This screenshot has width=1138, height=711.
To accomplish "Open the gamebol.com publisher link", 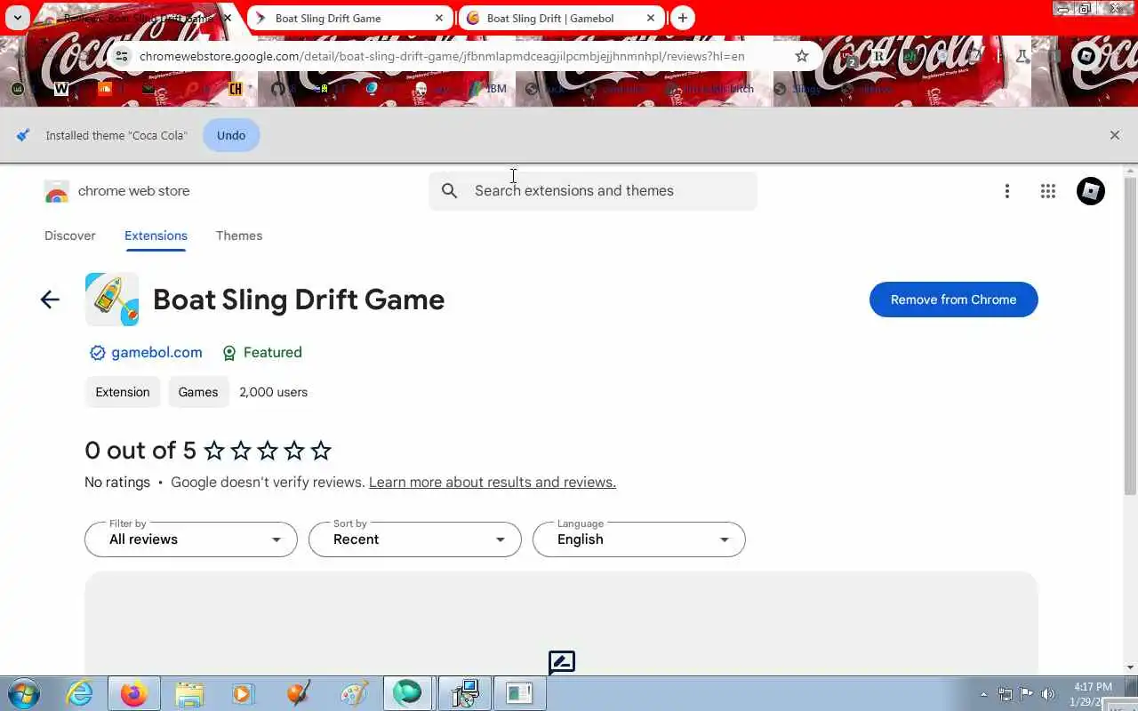I will click(x=156, y=353).
